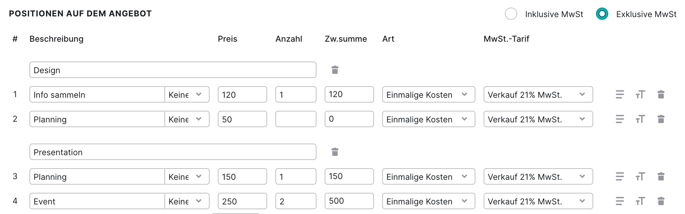Click the Preis field containing 250
Viewport: 685px width, 214px height.
242,201
